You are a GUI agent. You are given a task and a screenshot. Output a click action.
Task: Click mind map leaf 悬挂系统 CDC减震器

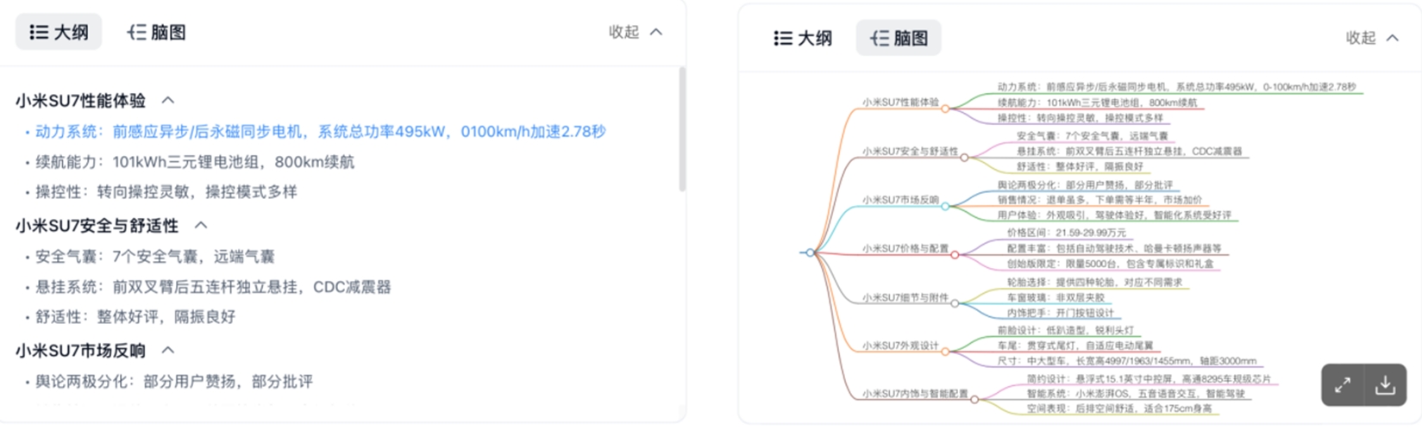1129,152
